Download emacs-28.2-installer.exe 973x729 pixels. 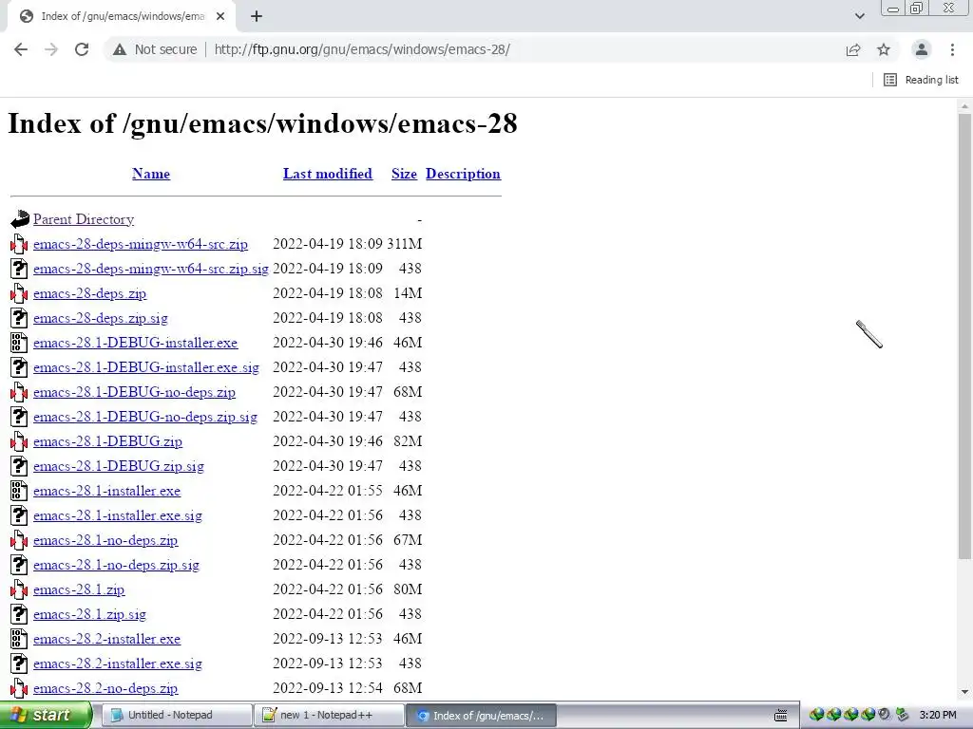(x=106, y=639)
